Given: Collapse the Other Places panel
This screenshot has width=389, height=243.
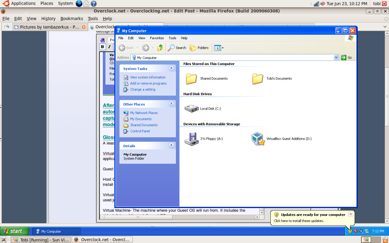Looking at the screenshot, I should click(171, 104).
